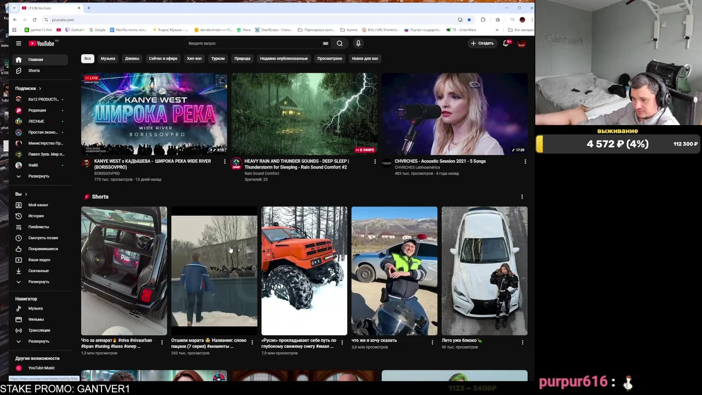Viewport: 702px width, 395px height.
Task: Open the notifications bell
Action: 506,43
